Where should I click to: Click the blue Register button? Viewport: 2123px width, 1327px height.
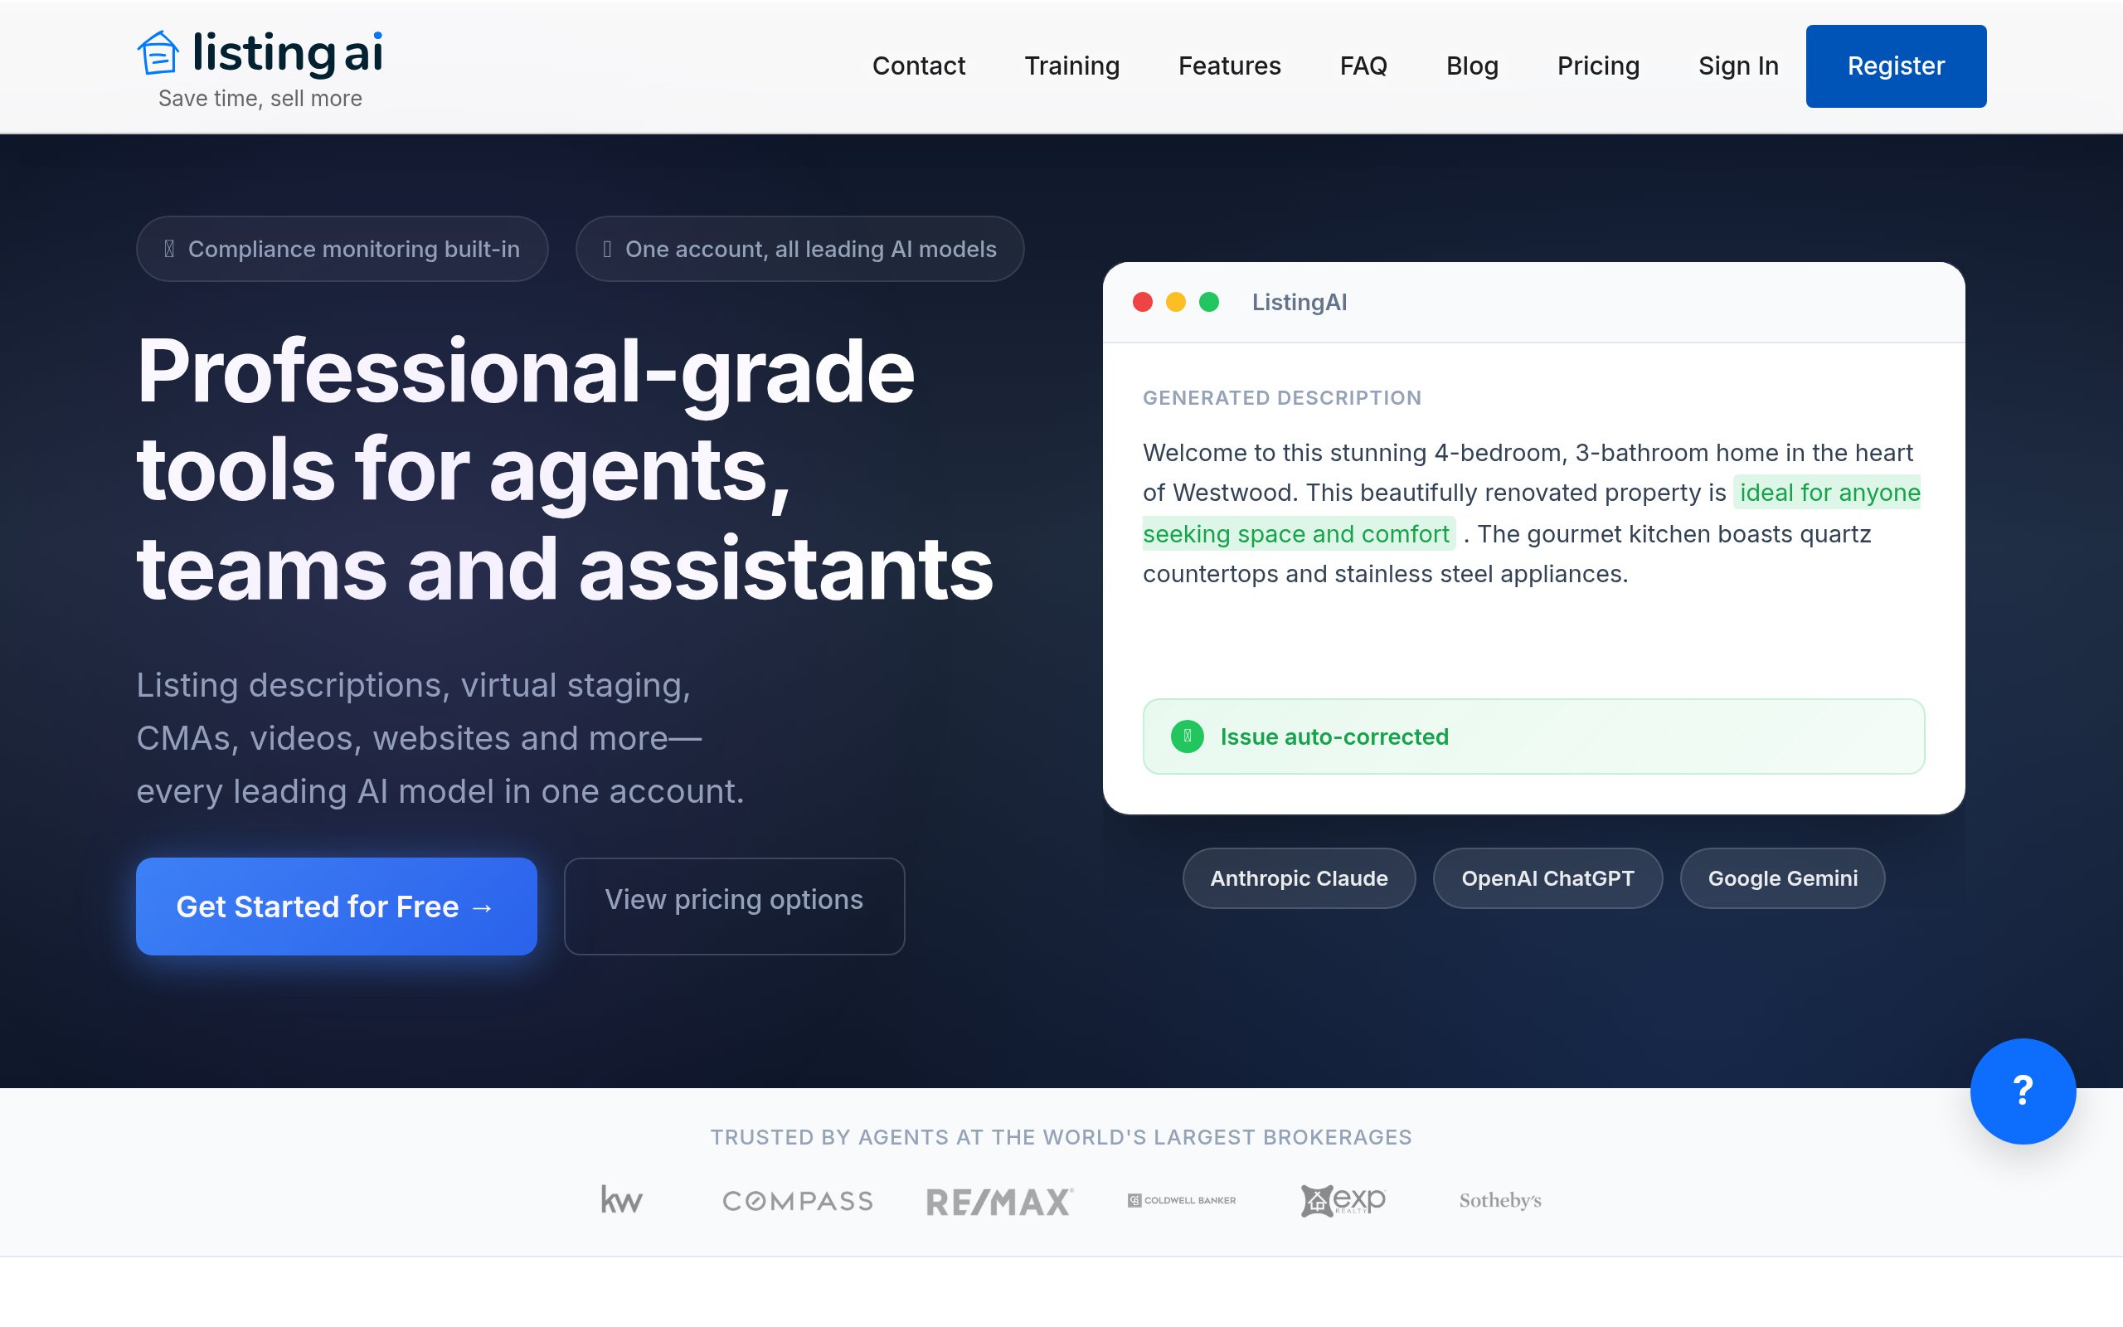point(1896,66)
